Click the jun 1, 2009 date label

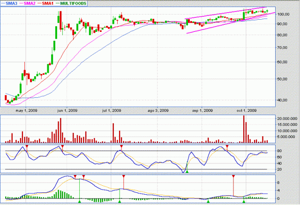point(67,110)
